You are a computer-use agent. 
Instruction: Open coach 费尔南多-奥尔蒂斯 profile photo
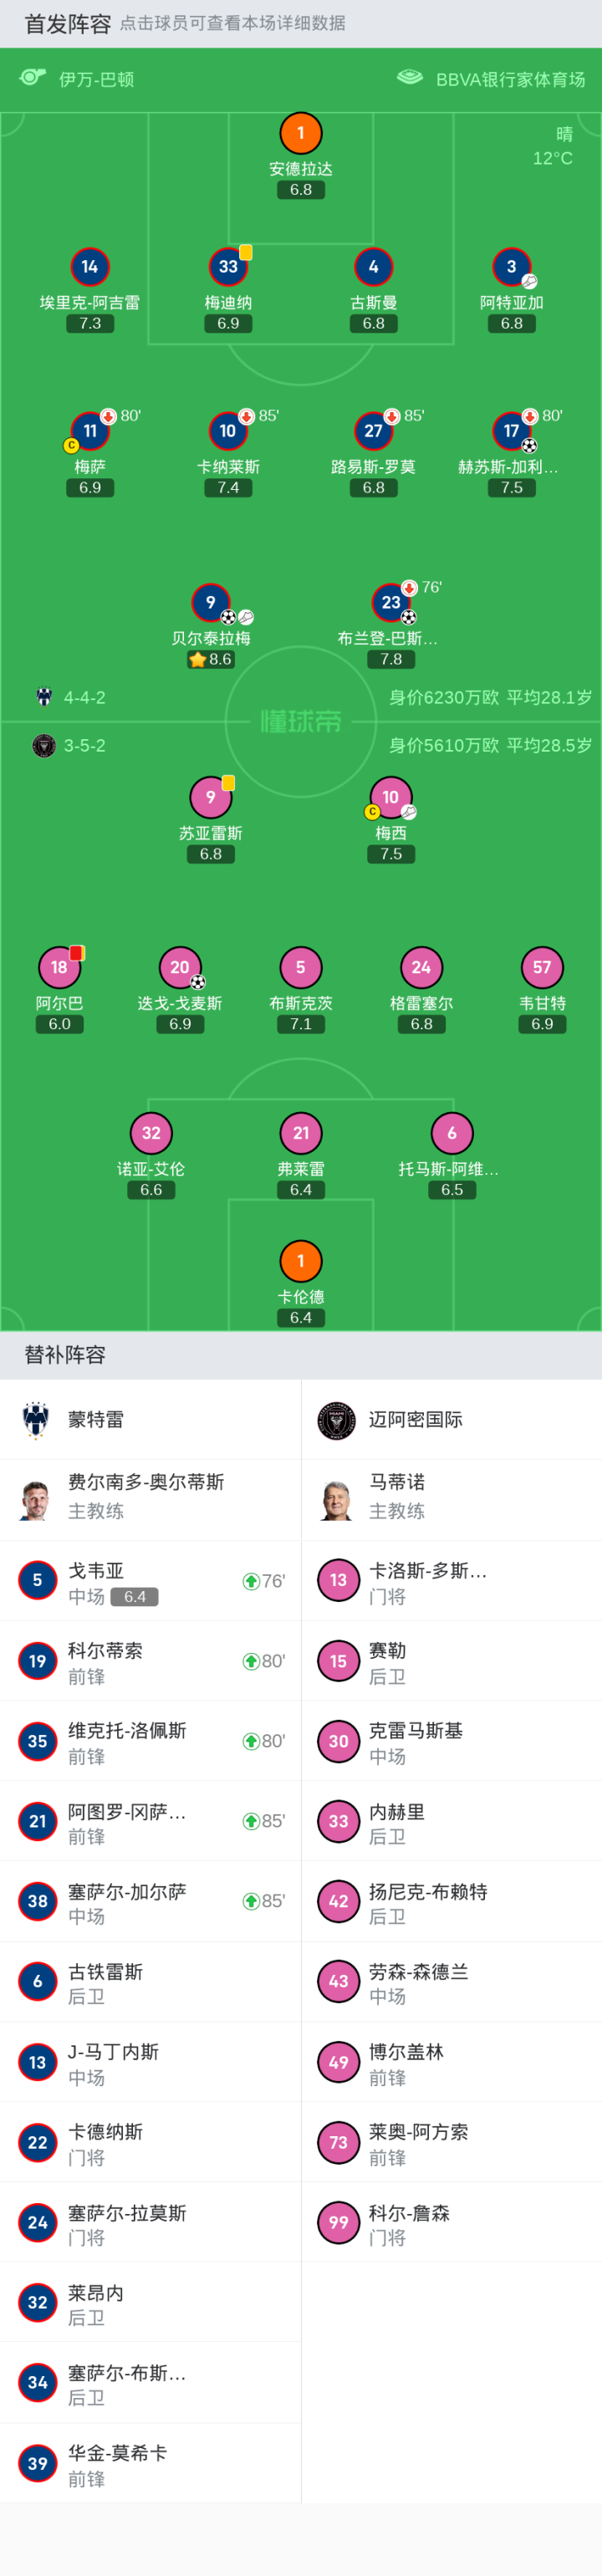point(36,1500)
